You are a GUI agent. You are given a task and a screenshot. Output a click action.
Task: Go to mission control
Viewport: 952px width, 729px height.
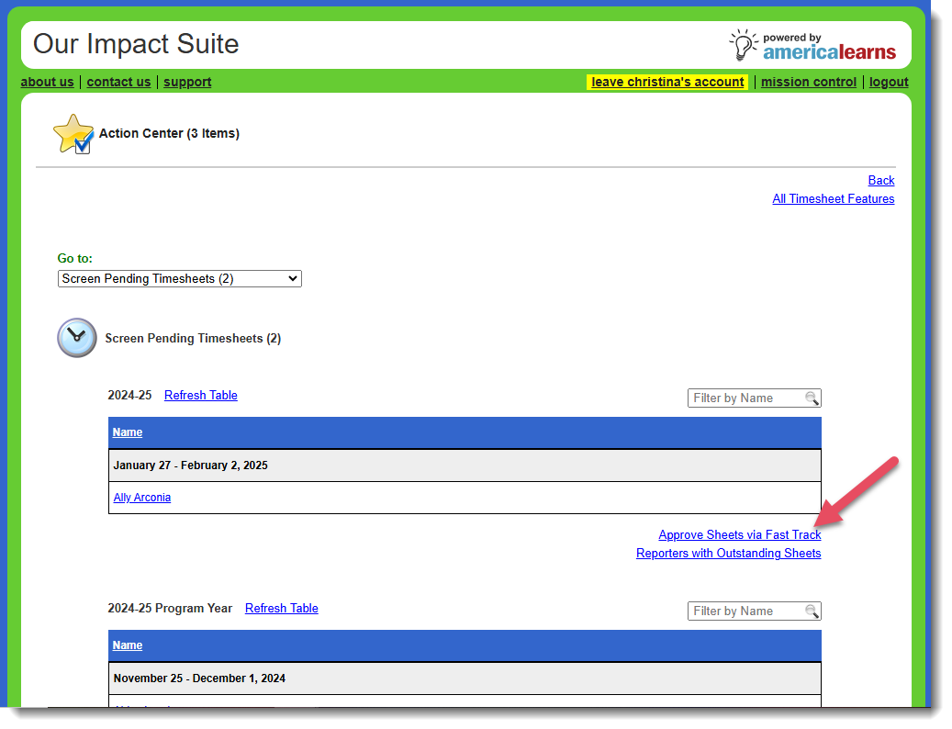pos(809,82)
